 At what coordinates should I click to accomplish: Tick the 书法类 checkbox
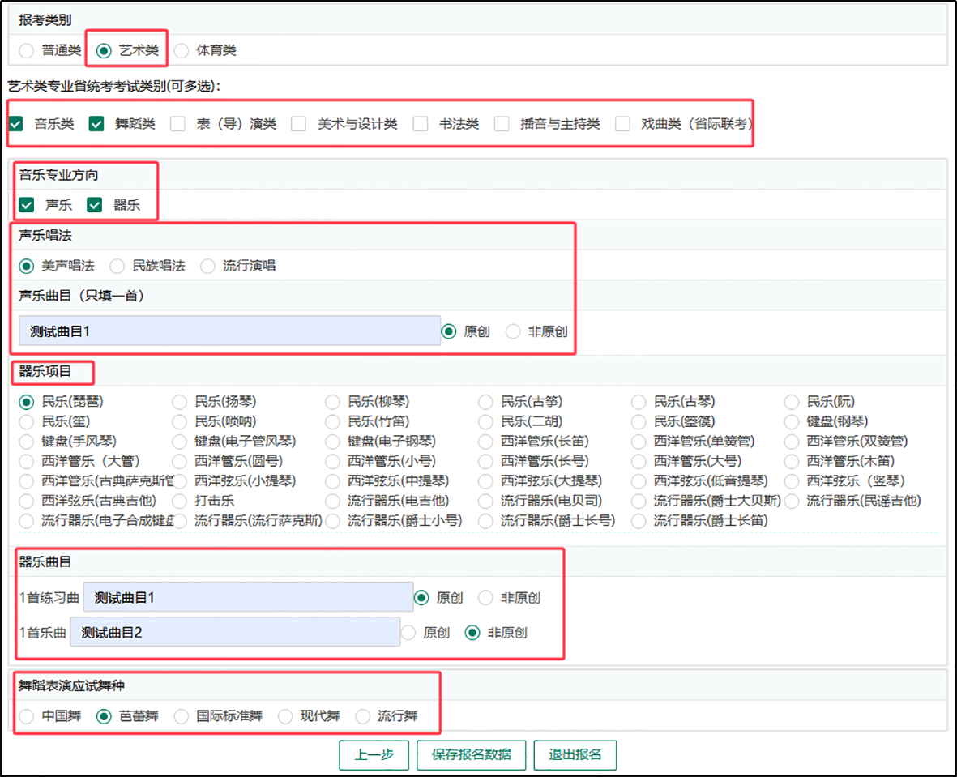click(421, 124)
